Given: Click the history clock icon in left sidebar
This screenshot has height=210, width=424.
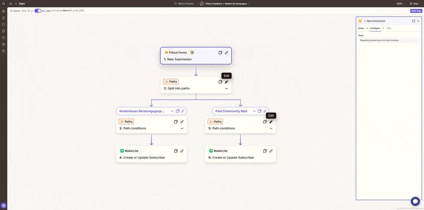Looking at the screenshot, I should tap(3, 37).
